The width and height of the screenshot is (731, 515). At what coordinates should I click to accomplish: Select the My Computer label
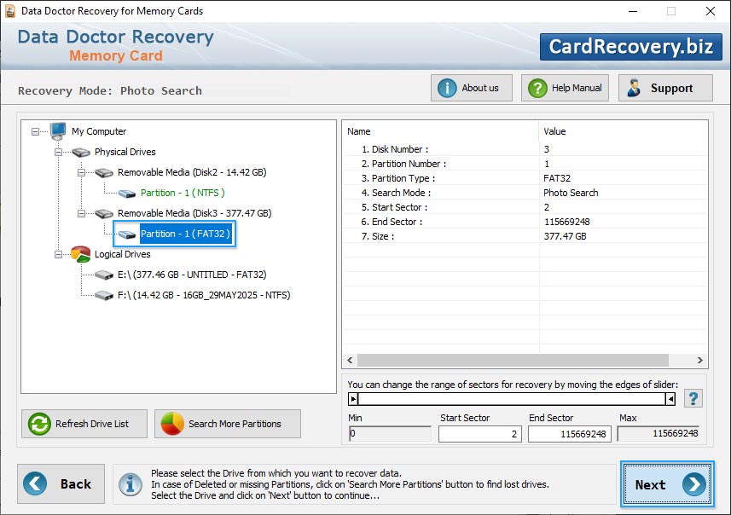point(99,131)
